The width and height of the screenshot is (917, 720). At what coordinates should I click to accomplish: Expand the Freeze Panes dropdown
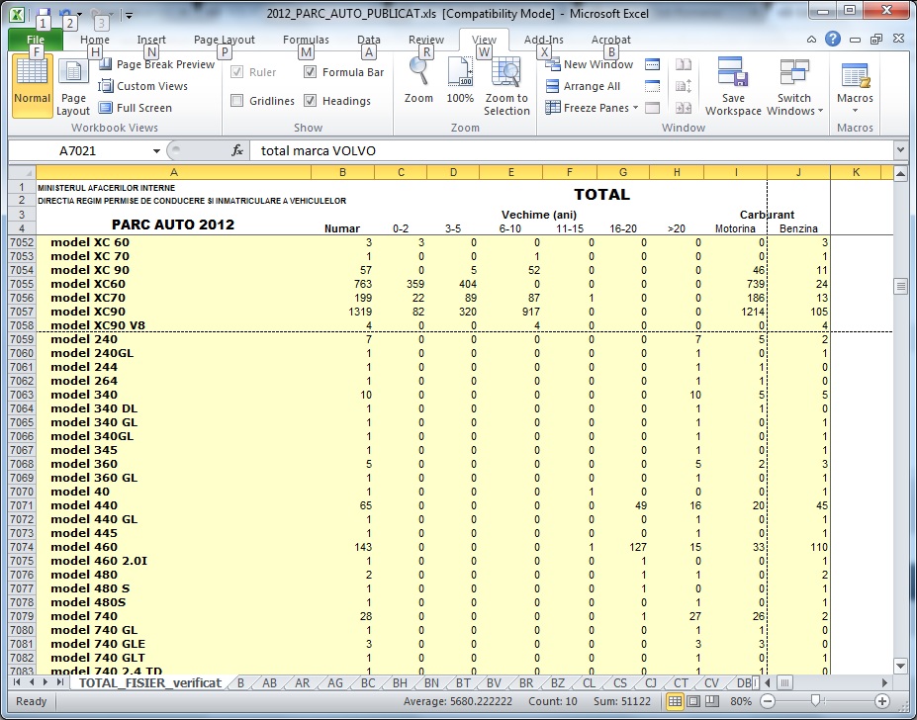tap(635, 108)
